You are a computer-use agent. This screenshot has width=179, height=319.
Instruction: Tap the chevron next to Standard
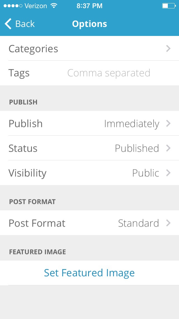pos(168,223)
